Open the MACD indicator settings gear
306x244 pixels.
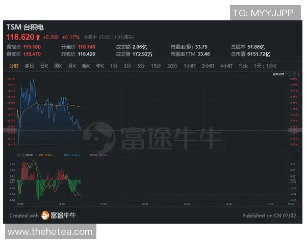tap(19, 155)
